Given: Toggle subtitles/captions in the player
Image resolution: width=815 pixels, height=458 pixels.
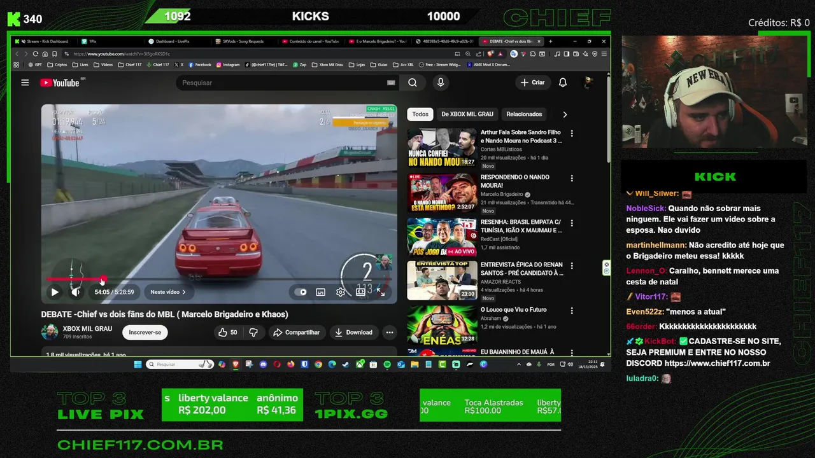Looking at the screenshot, I should [x=320, y=292].
